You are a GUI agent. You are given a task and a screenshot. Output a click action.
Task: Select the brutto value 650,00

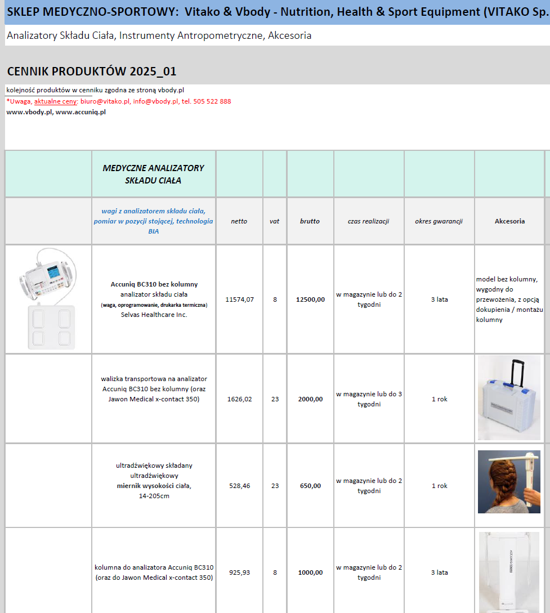(x=310, y=486)
